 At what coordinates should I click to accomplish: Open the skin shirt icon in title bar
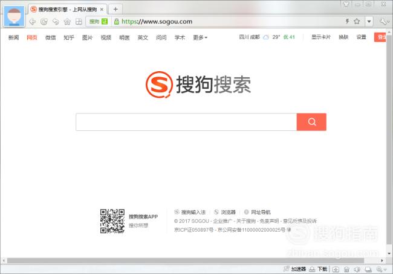346,4
